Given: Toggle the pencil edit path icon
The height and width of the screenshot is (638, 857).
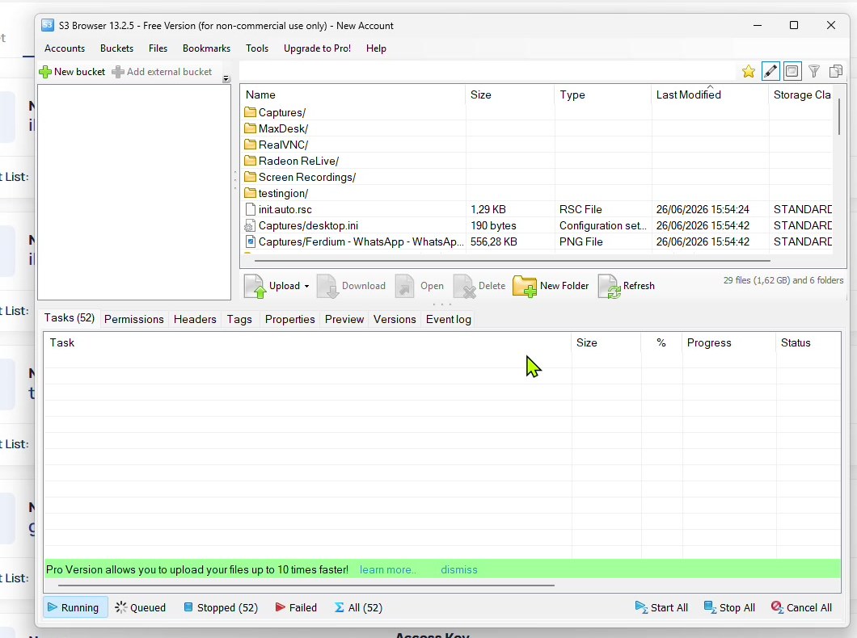Looking at the screenshot, I should [770, 72].
